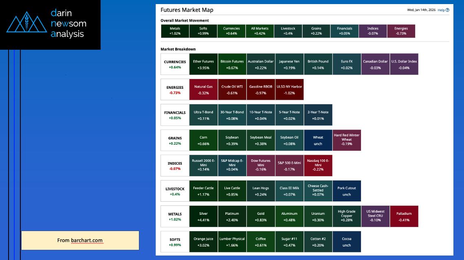Open the Ultra T-Bond tile

(203, 115)
